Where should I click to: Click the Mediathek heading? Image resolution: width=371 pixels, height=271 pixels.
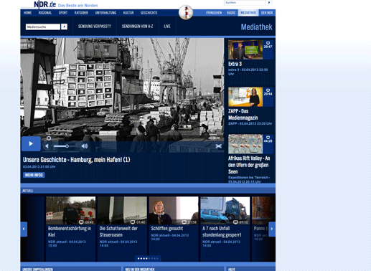coord(256,27)
